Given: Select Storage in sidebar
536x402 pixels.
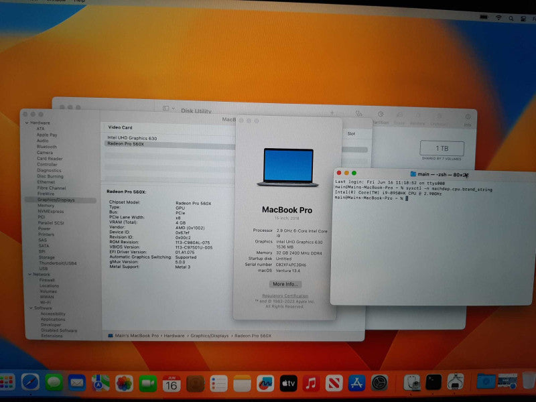Looking at the screenshot, I should point(47,257).
